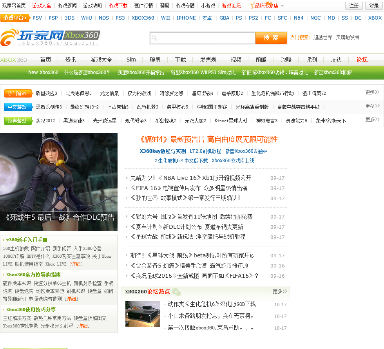Open the 资讯 tab in the main nav
Image resolution: width=384 pixels, height=349 pixels.
(x=71, y=60)
